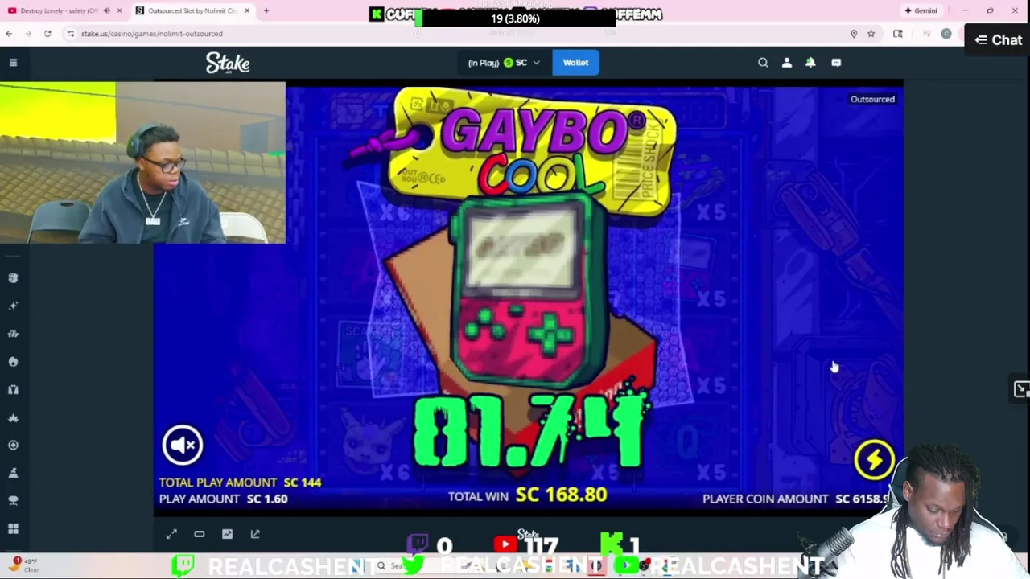Screen dimensions: 1030x579
Task: Open Chrome profile avatar
Action: coord(946,34)
